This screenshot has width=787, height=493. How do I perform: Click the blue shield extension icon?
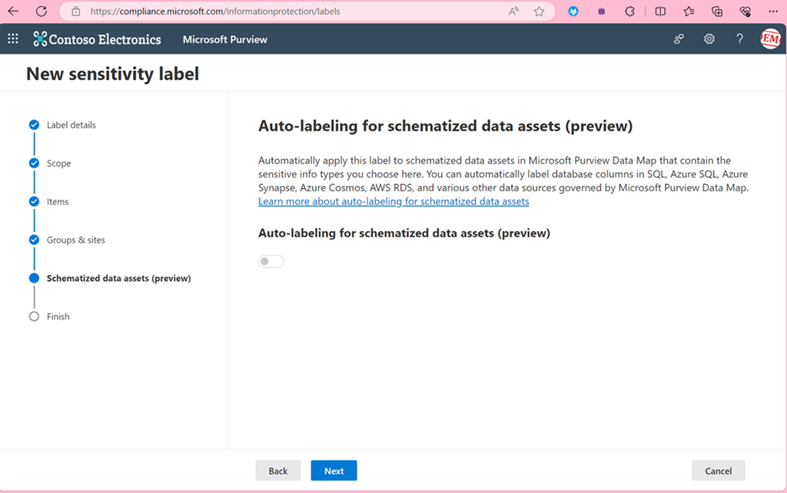pyautogui.click(x=573, y=11)
